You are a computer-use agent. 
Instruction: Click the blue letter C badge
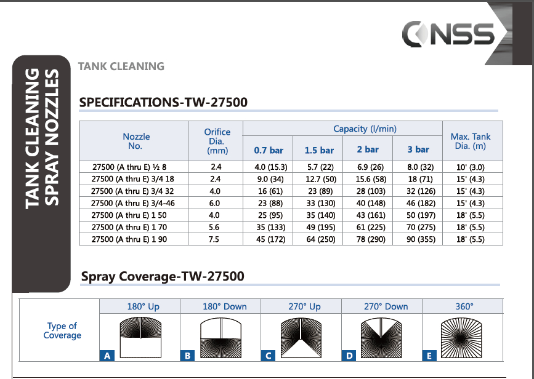coord(268,356)
